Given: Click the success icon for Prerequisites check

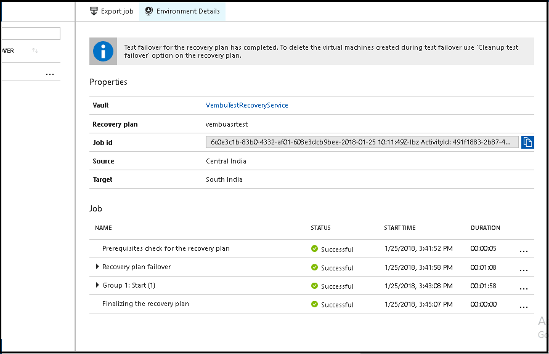Looking at the screenshot, I should pyautogui.click(x=314, y=248).
